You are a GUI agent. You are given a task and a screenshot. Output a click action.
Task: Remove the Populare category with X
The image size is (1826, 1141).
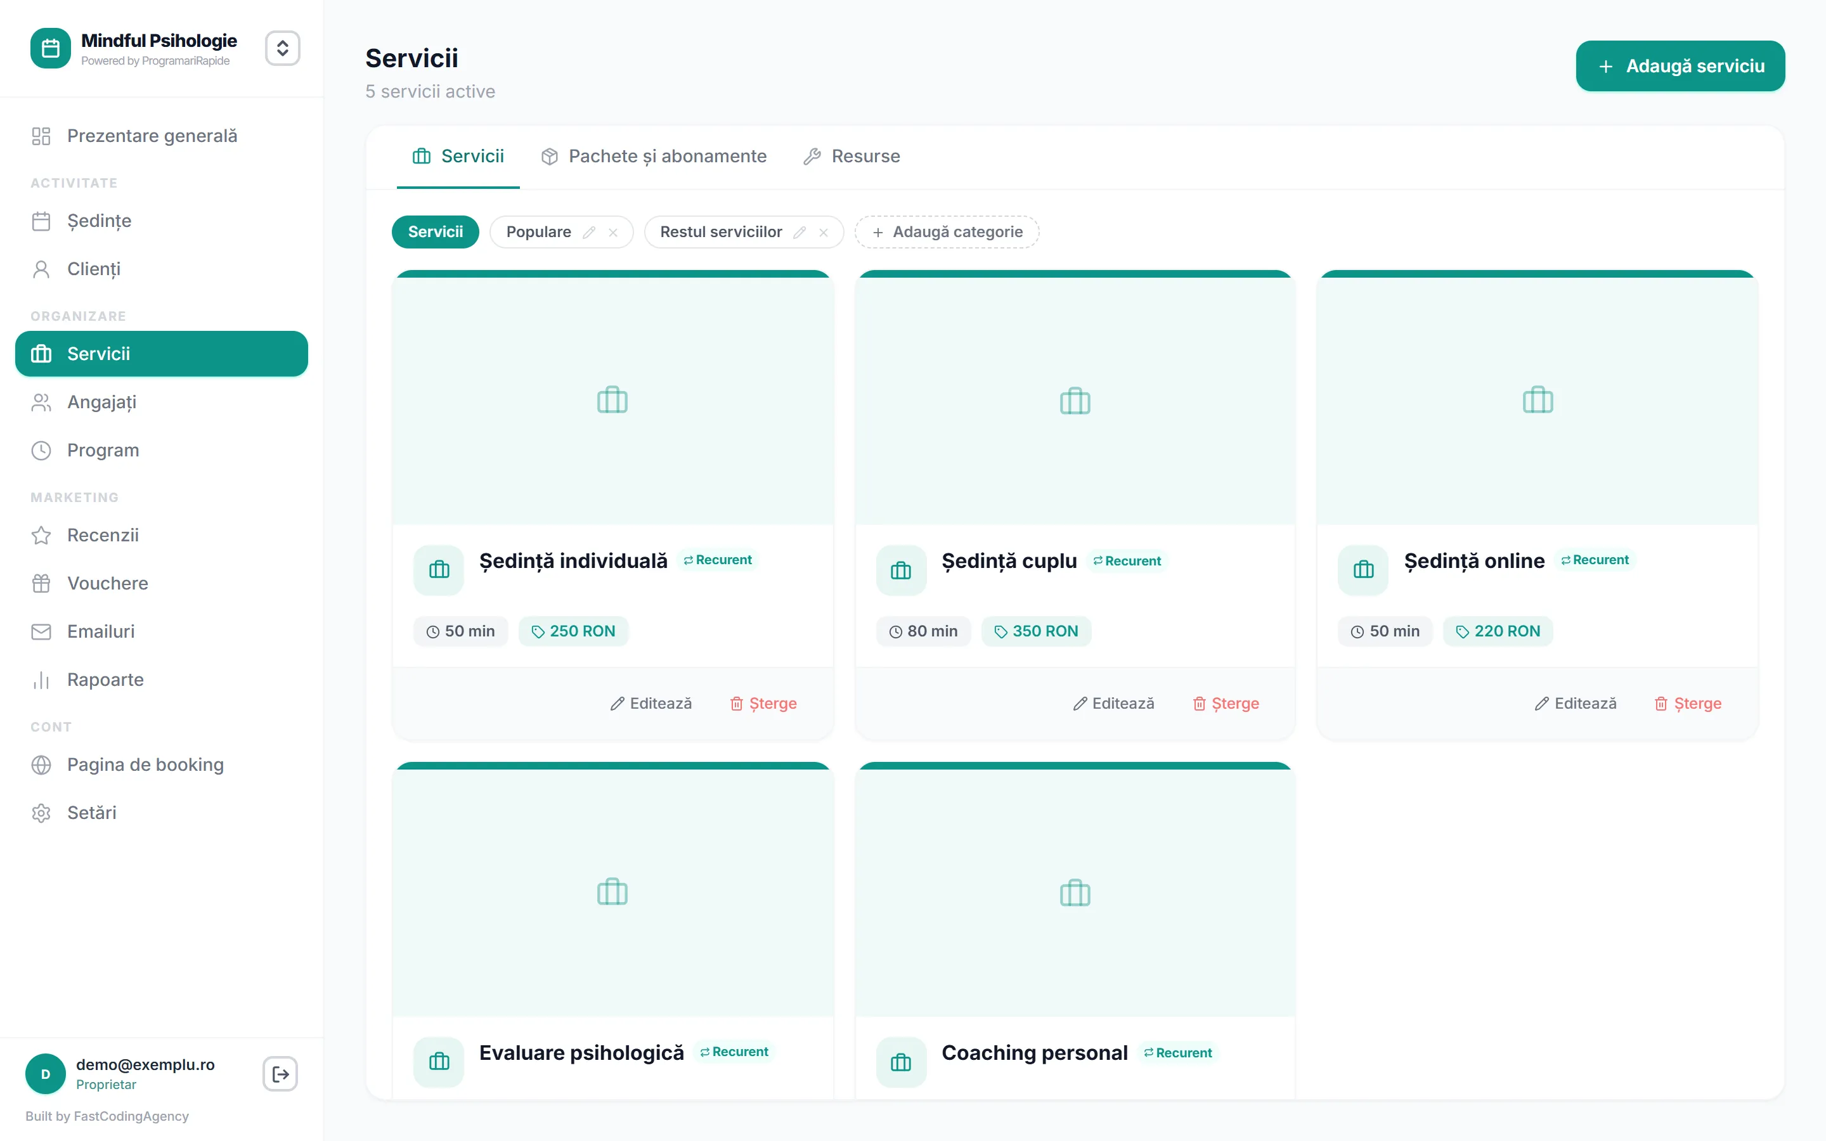point(614,233)
